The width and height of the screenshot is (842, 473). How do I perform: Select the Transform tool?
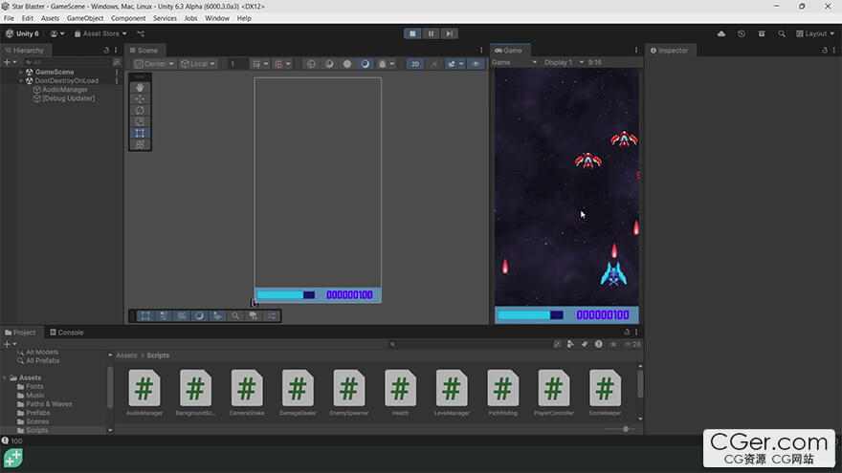(140, 144)
